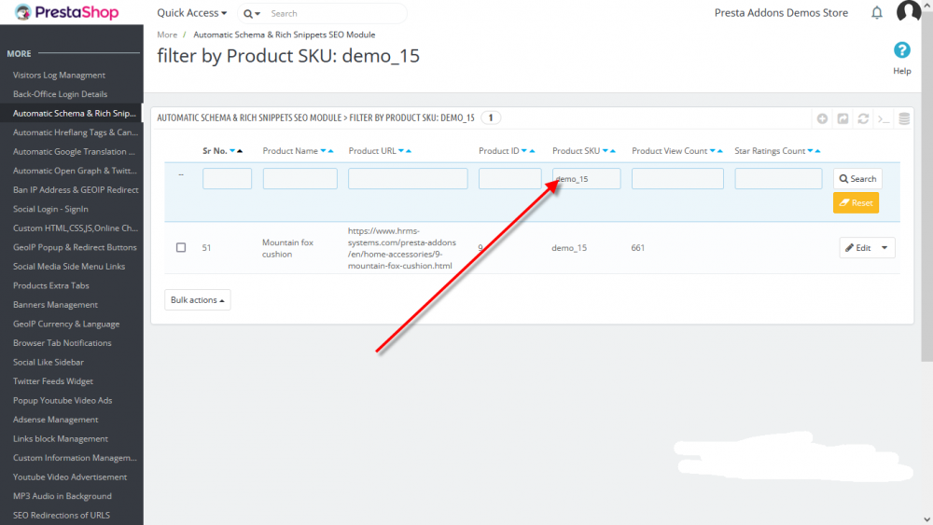
Task: Open the user profile avatar
Action: point(909,11)
